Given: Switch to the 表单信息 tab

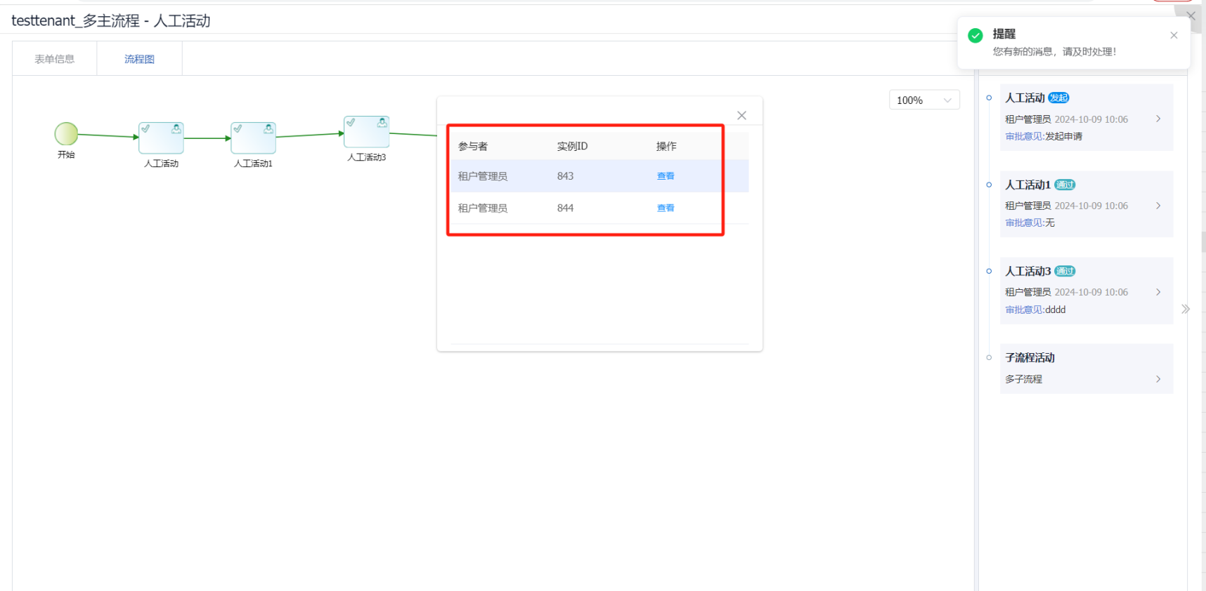Looking at the screenshot, I should 55,59.
